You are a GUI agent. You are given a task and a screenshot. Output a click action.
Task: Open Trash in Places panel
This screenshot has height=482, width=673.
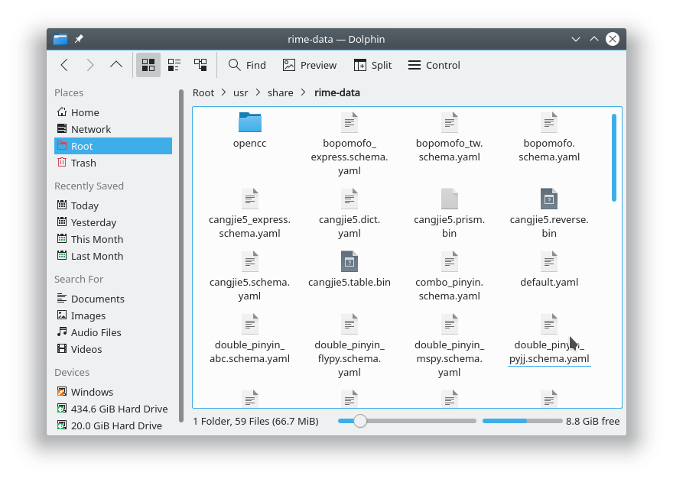(x=113, y=163)
